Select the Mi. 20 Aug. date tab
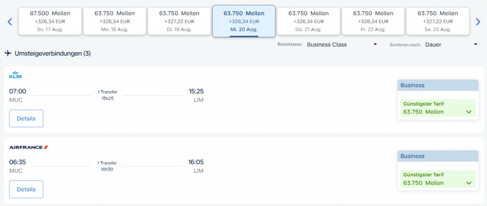This screenshot has width=487, height=206. pyautogui.click(x=243, y=21)
